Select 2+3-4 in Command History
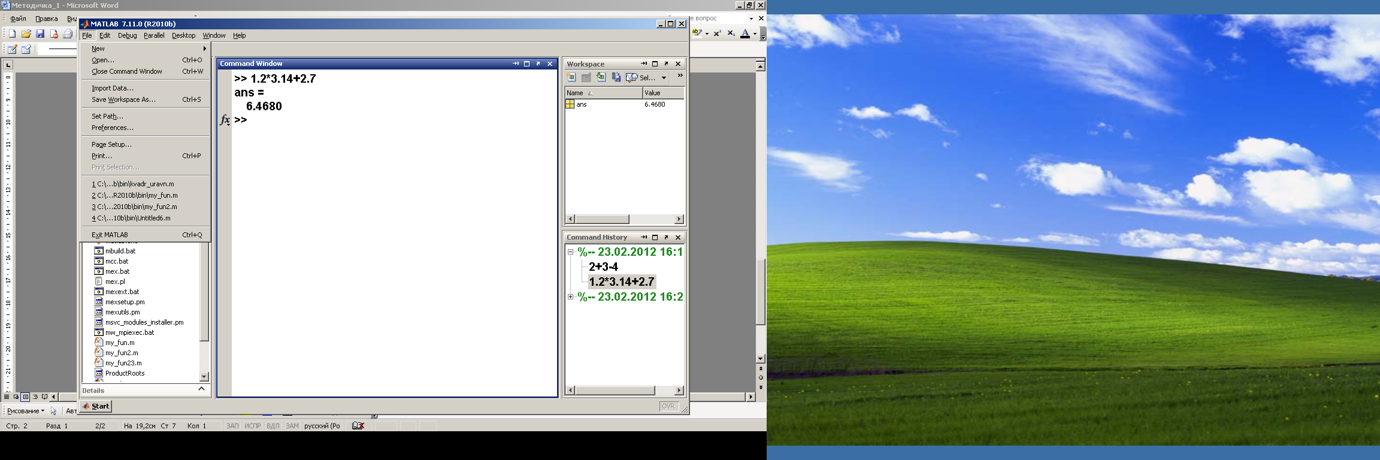The width and height of the screenshot is (1380, 460). (603, 267)
